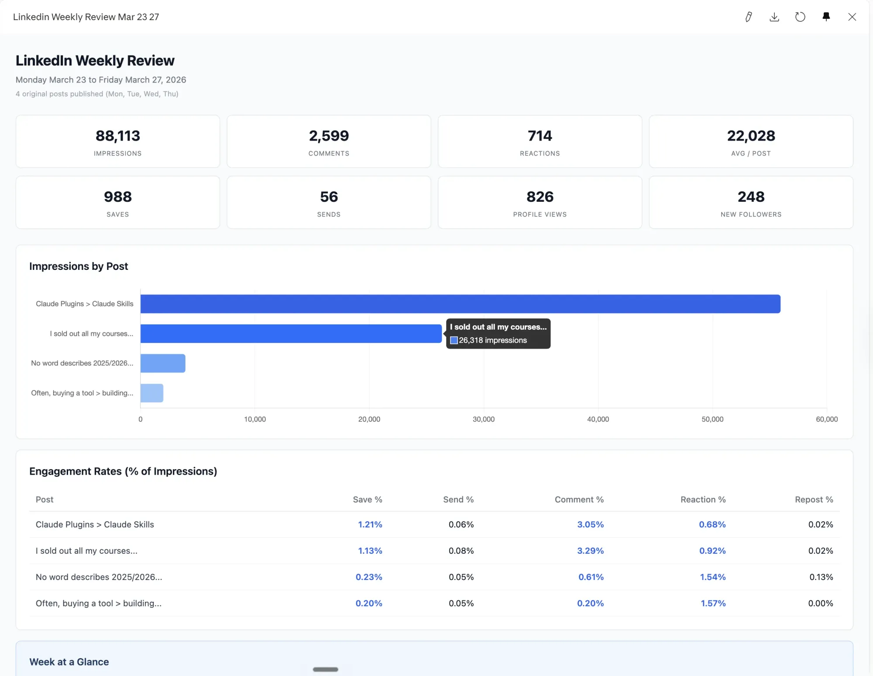The height and width of the screenshot is (676, 873).
Task: Click the 'Engagement Rates (% of Impressions)' heading
Action: (x=123, y=472)
